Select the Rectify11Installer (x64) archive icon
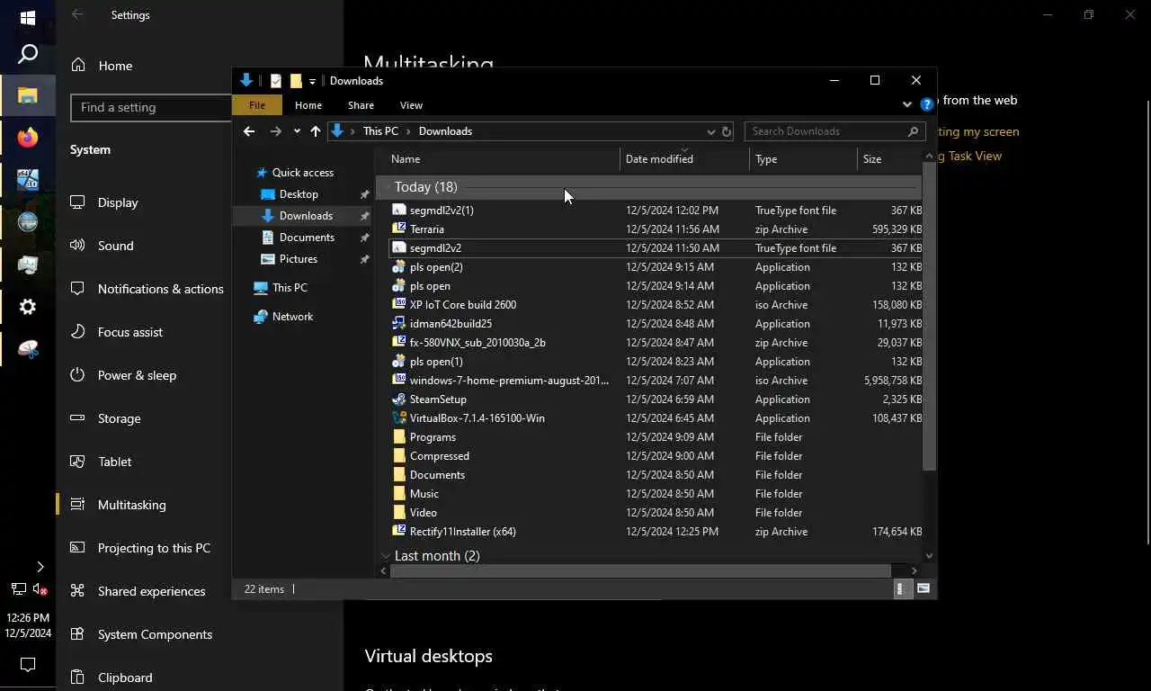 click(x=399, y=531)
